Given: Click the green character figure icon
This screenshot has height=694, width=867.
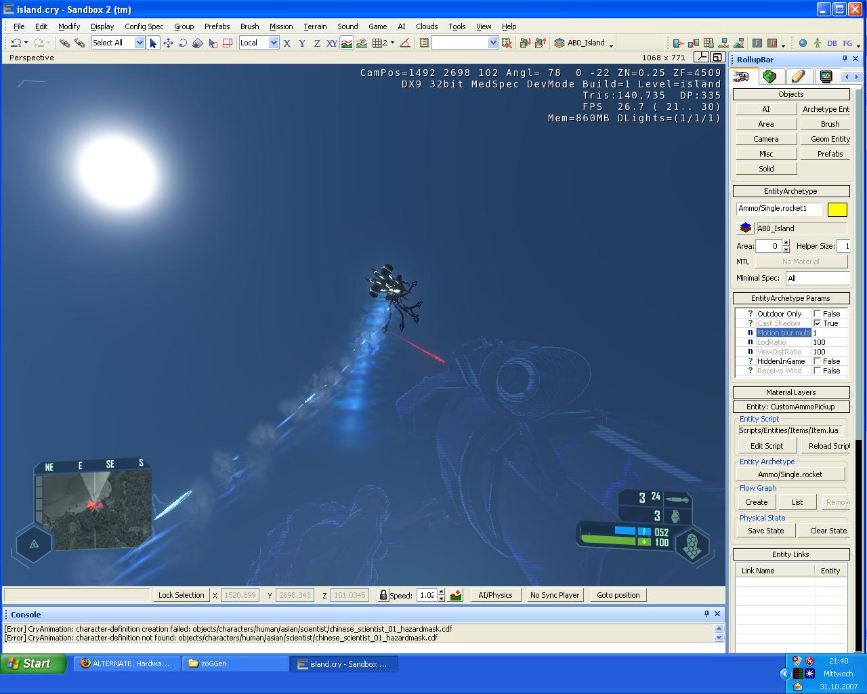Looking at the screenshot, I should coord(818,43).
